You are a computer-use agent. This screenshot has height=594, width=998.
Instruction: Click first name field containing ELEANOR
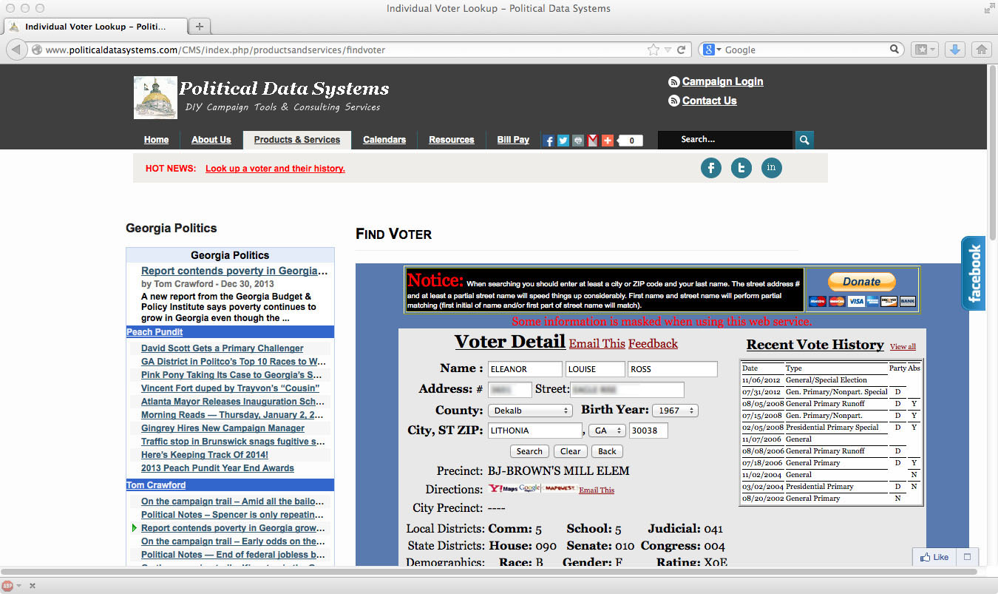point(525,369)
